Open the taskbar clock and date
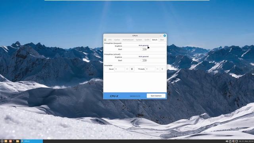The height and width of the screenshot is (143, 254). [246, 141]
